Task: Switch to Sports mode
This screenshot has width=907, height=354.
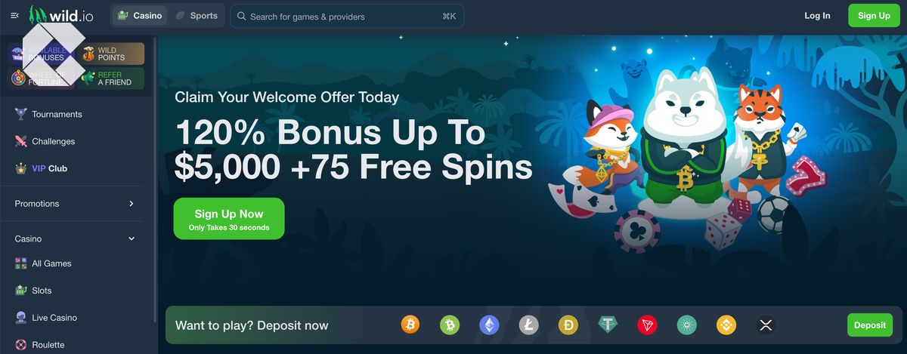Action: click(x=196, y=16)
